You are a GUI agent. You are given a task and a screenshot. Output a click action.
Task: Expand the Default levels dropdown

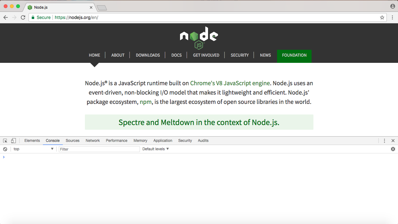coord(156,149)
